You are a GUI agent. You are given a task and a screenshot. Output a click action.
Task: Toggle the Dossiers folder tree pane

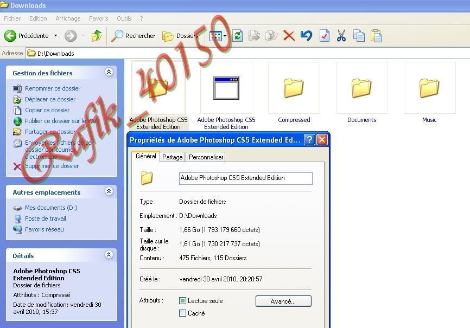tap(180, 36)
